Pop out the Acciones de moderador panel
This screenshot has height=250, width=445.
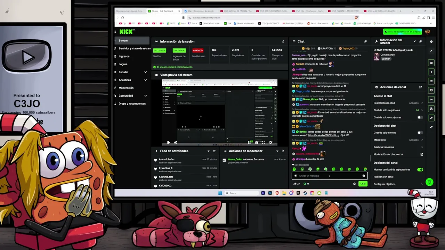[x=283, y=151]
